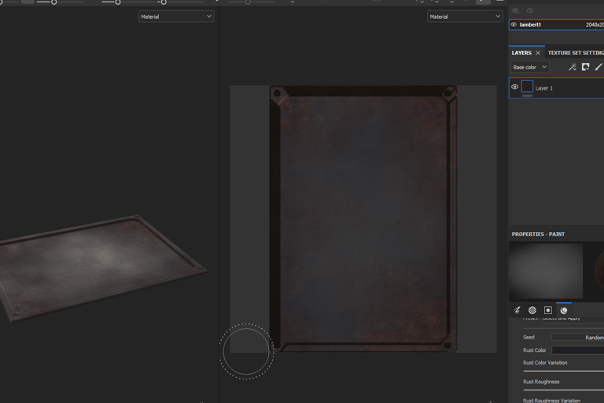Click the Rust Color Variation label
The height and width of the screenshot is (403, 604).
[545, 363]
